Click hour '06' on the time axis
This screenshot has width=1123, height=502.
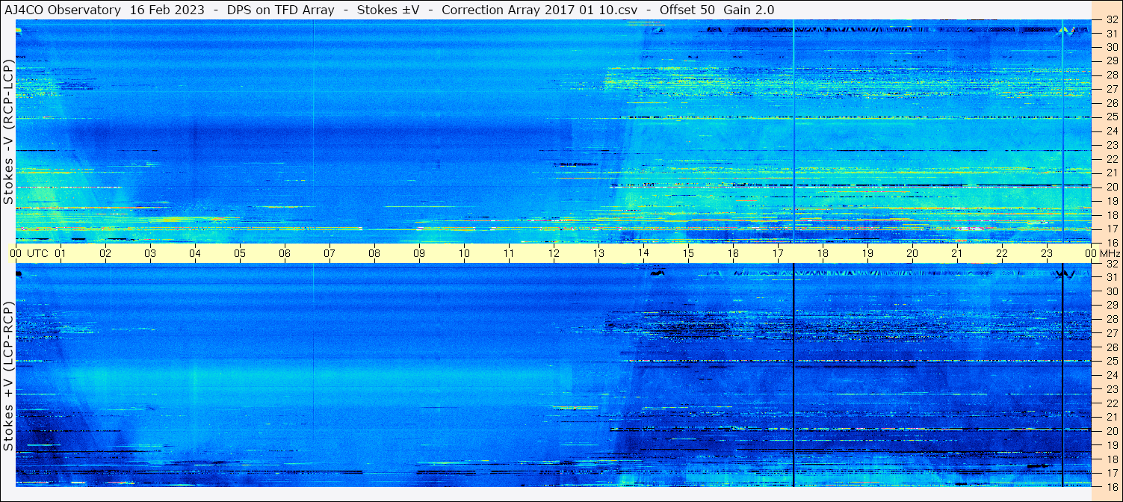285,253
